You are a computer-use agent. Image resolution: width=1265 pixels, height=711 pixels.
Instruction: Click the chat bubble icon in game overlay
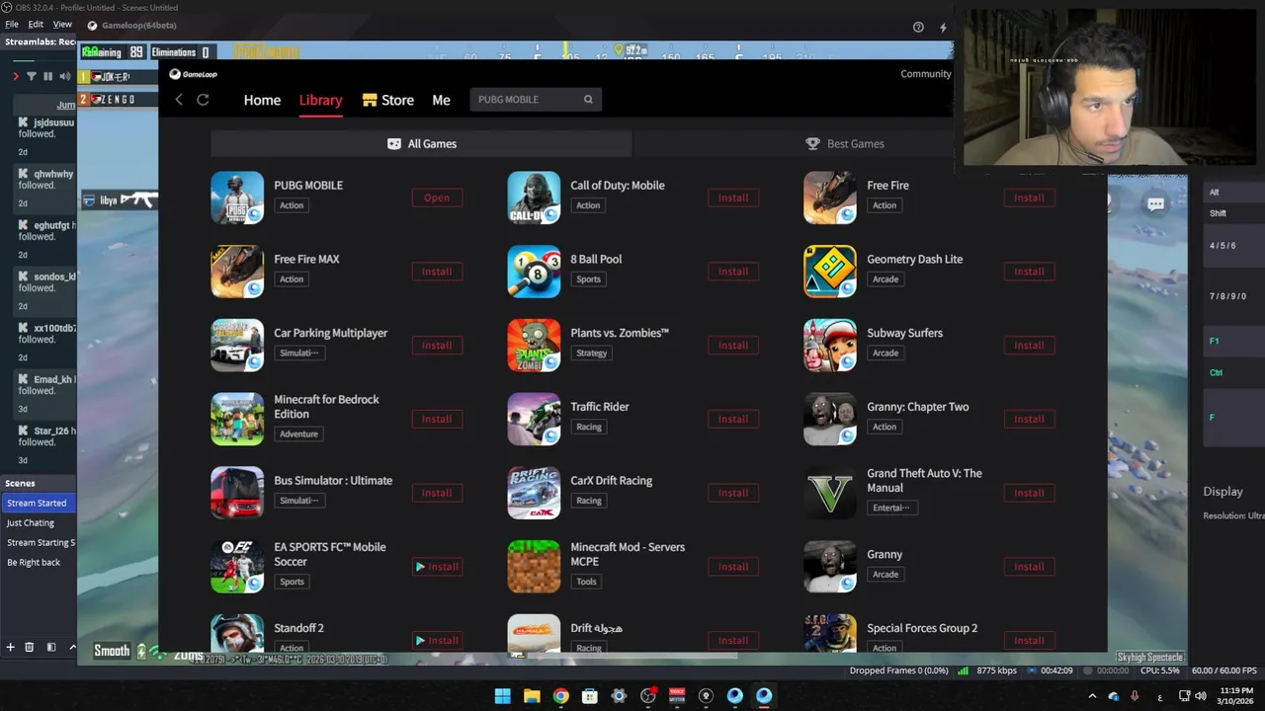[1155, 204]
